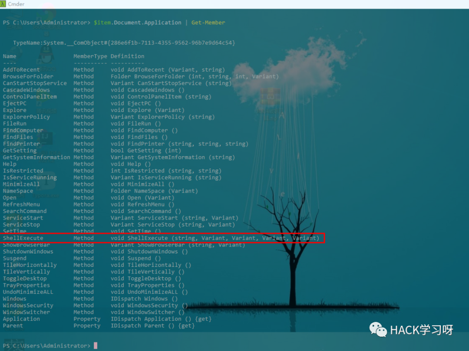469x351 pixels.
Task: Click the Variant GetSystemInformation definition
Action: [x=173, y=157]
